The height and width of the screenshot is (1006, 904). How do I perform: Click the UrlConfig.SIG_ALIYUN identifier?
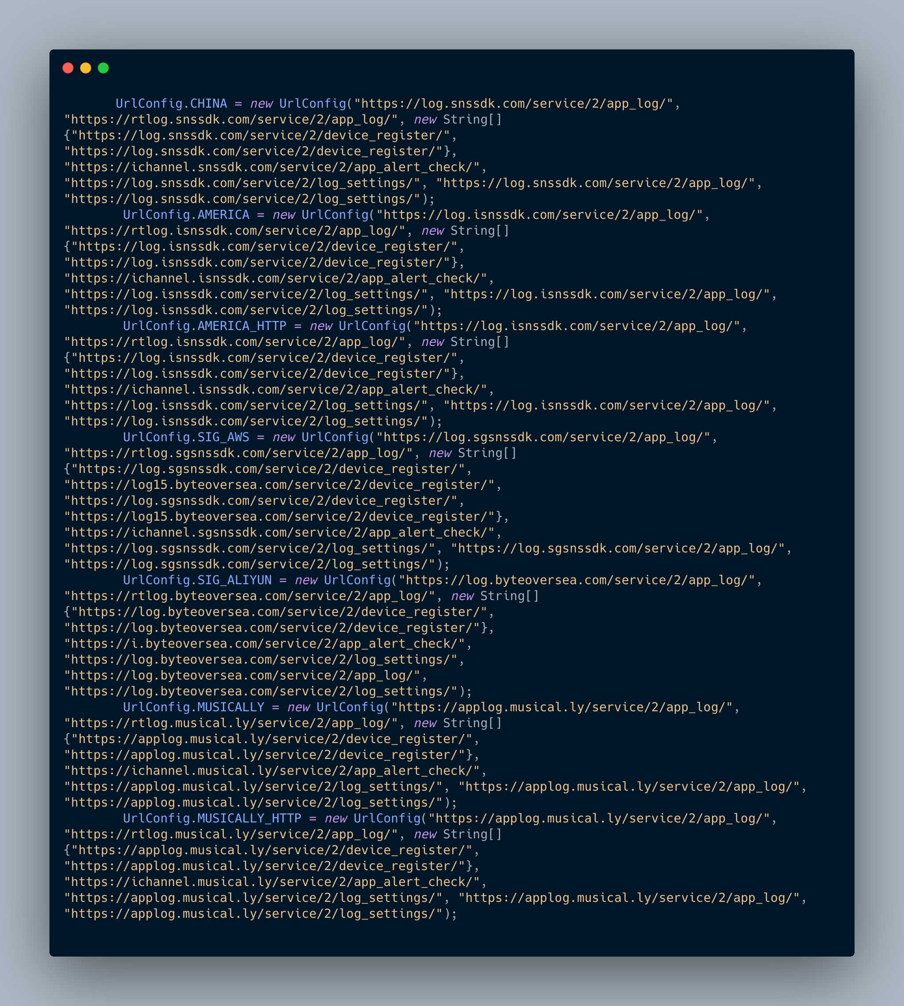coord(197,581)
